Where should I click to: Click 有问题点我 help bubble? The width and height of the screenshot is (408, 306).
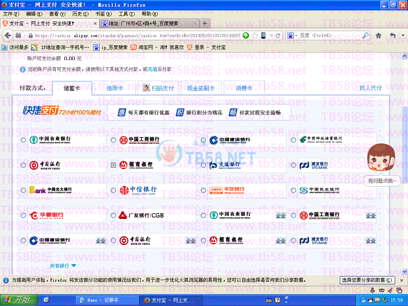pyautogui.click(x=382, y=181)
